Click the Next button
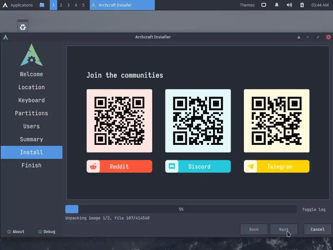 coord(284,229)
